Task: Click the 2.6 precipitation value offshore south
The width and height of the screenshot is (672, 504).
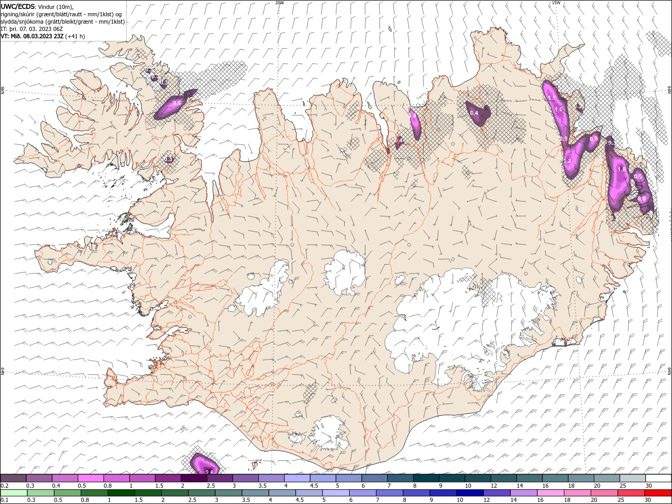Action: pyautogui.click(x=209, y=472)
